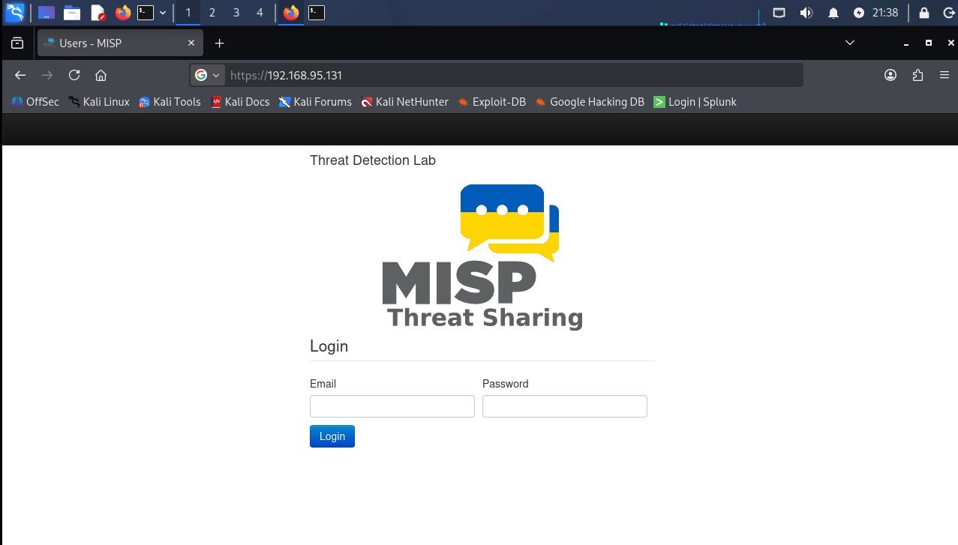Click the 21:38 clock
958x545 pixels.
click(x=885, y=13)
